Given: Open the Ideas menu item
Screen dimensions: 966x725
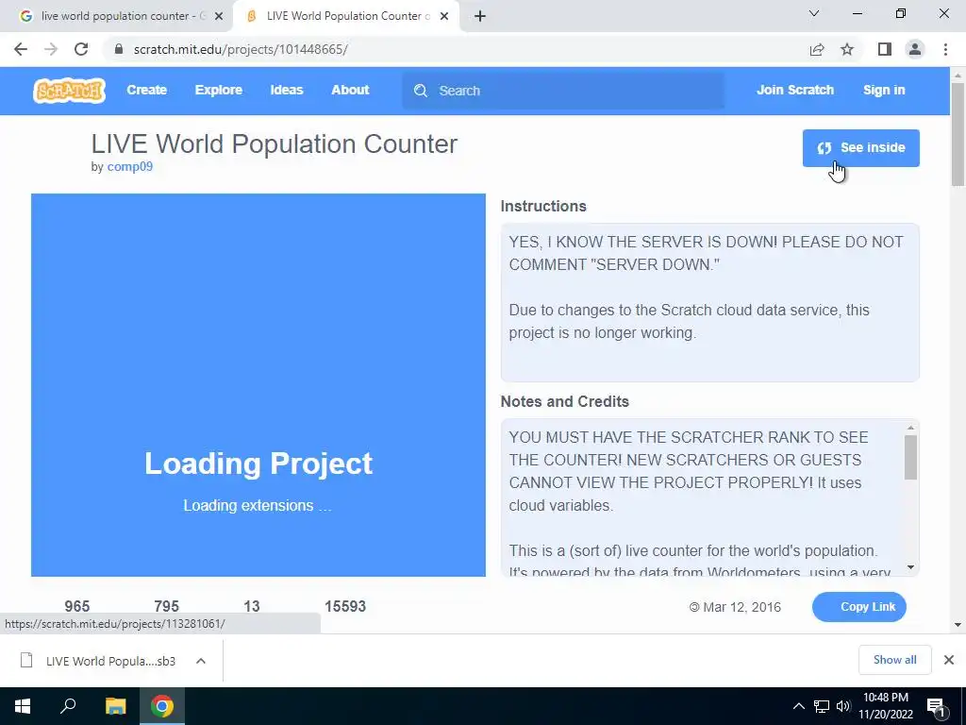Looking at the screenshot, I should [x=287, y=90].
